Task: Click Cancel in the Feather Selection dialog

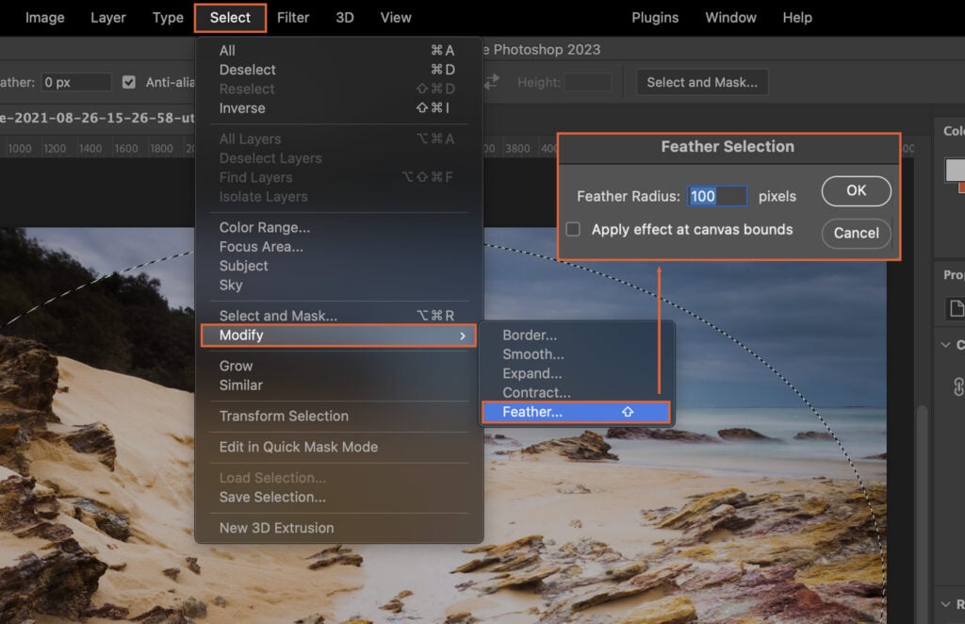Action: [855, 233]
